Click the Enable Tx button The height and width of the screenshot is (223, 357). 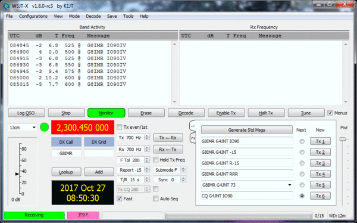pos(226,113)
